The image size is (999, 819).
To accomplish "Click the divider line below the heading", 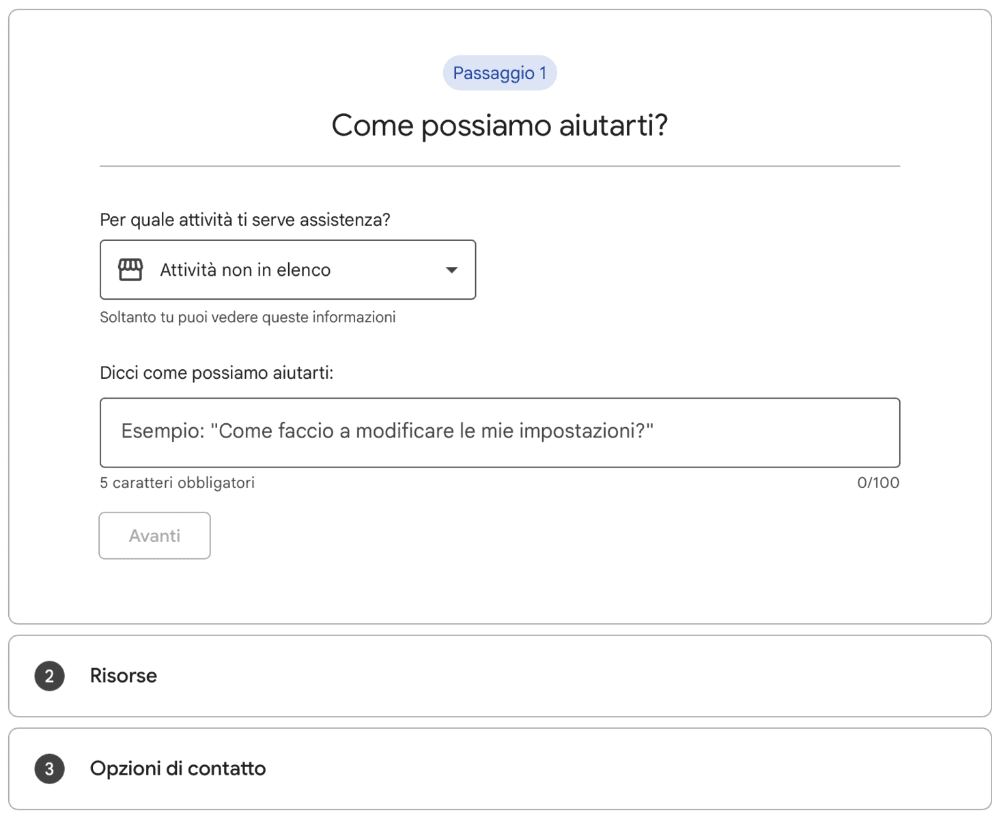I will point(500,166).
